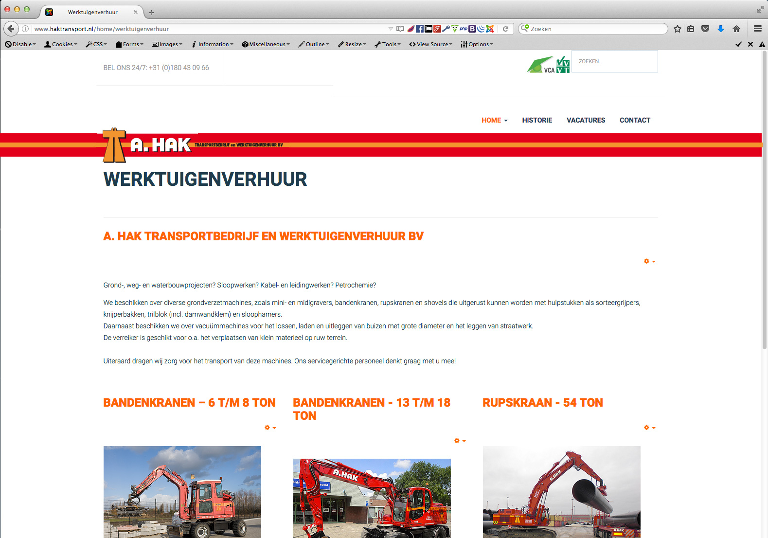The height and width of the screenshot is (538, 768).
Task: Open the Options dropdown menu
Action: [x=477, y=44]
